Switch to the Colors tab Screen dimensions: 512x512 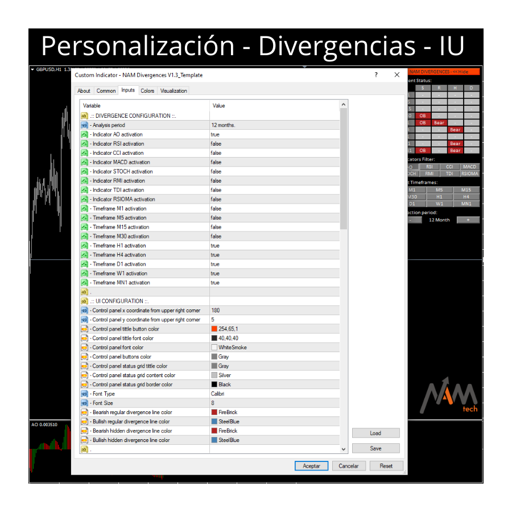[147, 91]
